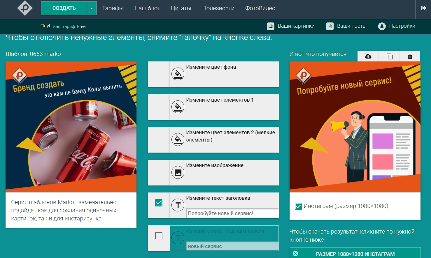Viewport: 431px width, 258px height.
Task: Click the logout icon in top-right corner
Action: click(423, 8)
